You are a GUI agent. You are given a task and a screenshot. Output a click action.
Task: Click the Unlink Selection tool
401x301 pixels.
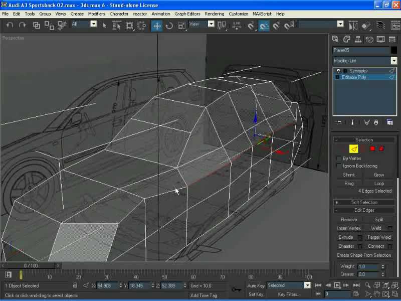pos(49,25)
